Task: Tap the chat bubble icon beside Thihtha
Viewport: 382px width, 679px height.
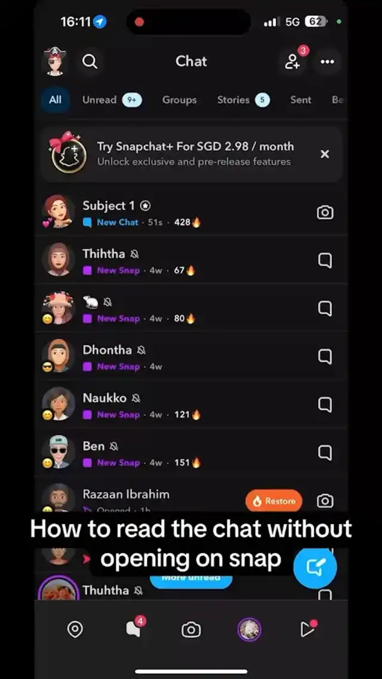Action: 325,261
